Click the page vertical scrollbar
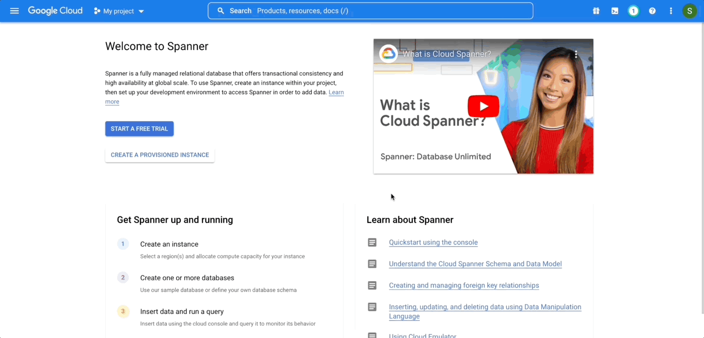Image resolution: width=704 pixels, height=338 pixels. point(701,169)
